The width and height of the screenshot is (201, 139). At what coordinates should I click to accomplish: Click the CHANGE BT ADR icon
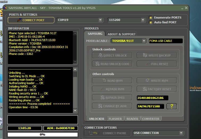[x=100, y=106]
